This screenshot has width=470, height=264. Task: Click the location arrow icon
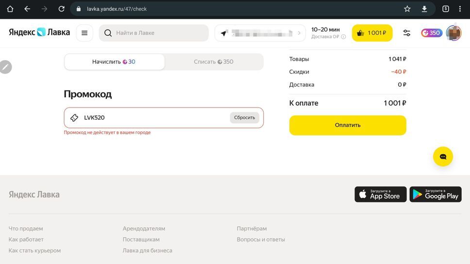[x=224, y=33]
